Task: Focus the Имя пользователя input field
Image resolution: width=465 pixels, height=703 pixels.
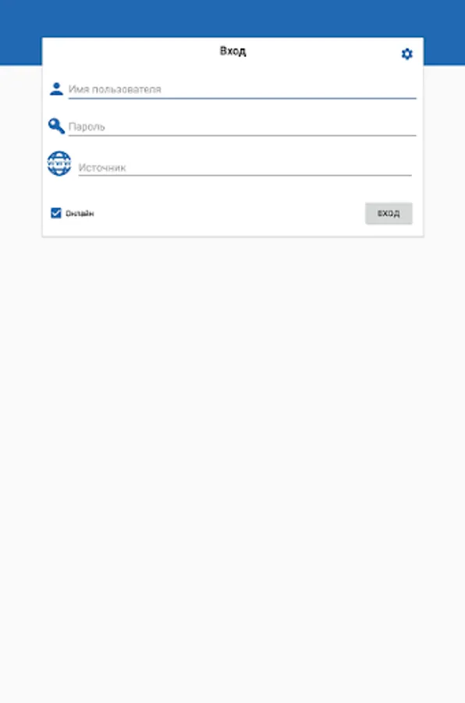Action: pyautogui.click(x=242, y=89)
